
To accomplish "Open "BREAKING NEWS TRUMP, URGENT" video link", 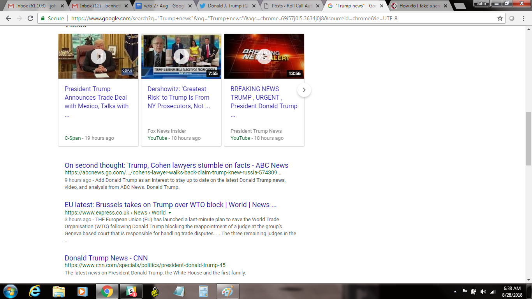I will click(x=264, y=102).
